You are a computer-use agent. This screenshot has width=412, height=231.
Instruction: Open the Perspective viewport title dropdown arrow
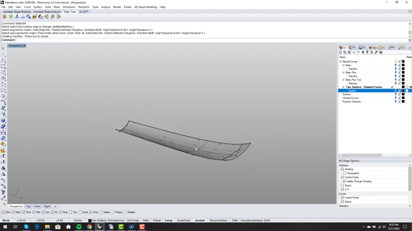click(24, 46)
